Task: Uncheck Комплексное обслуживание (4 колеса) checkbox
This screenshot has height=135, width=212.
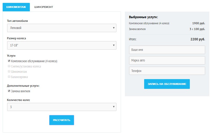Action: pyautogui.click(x=9, y=61)
